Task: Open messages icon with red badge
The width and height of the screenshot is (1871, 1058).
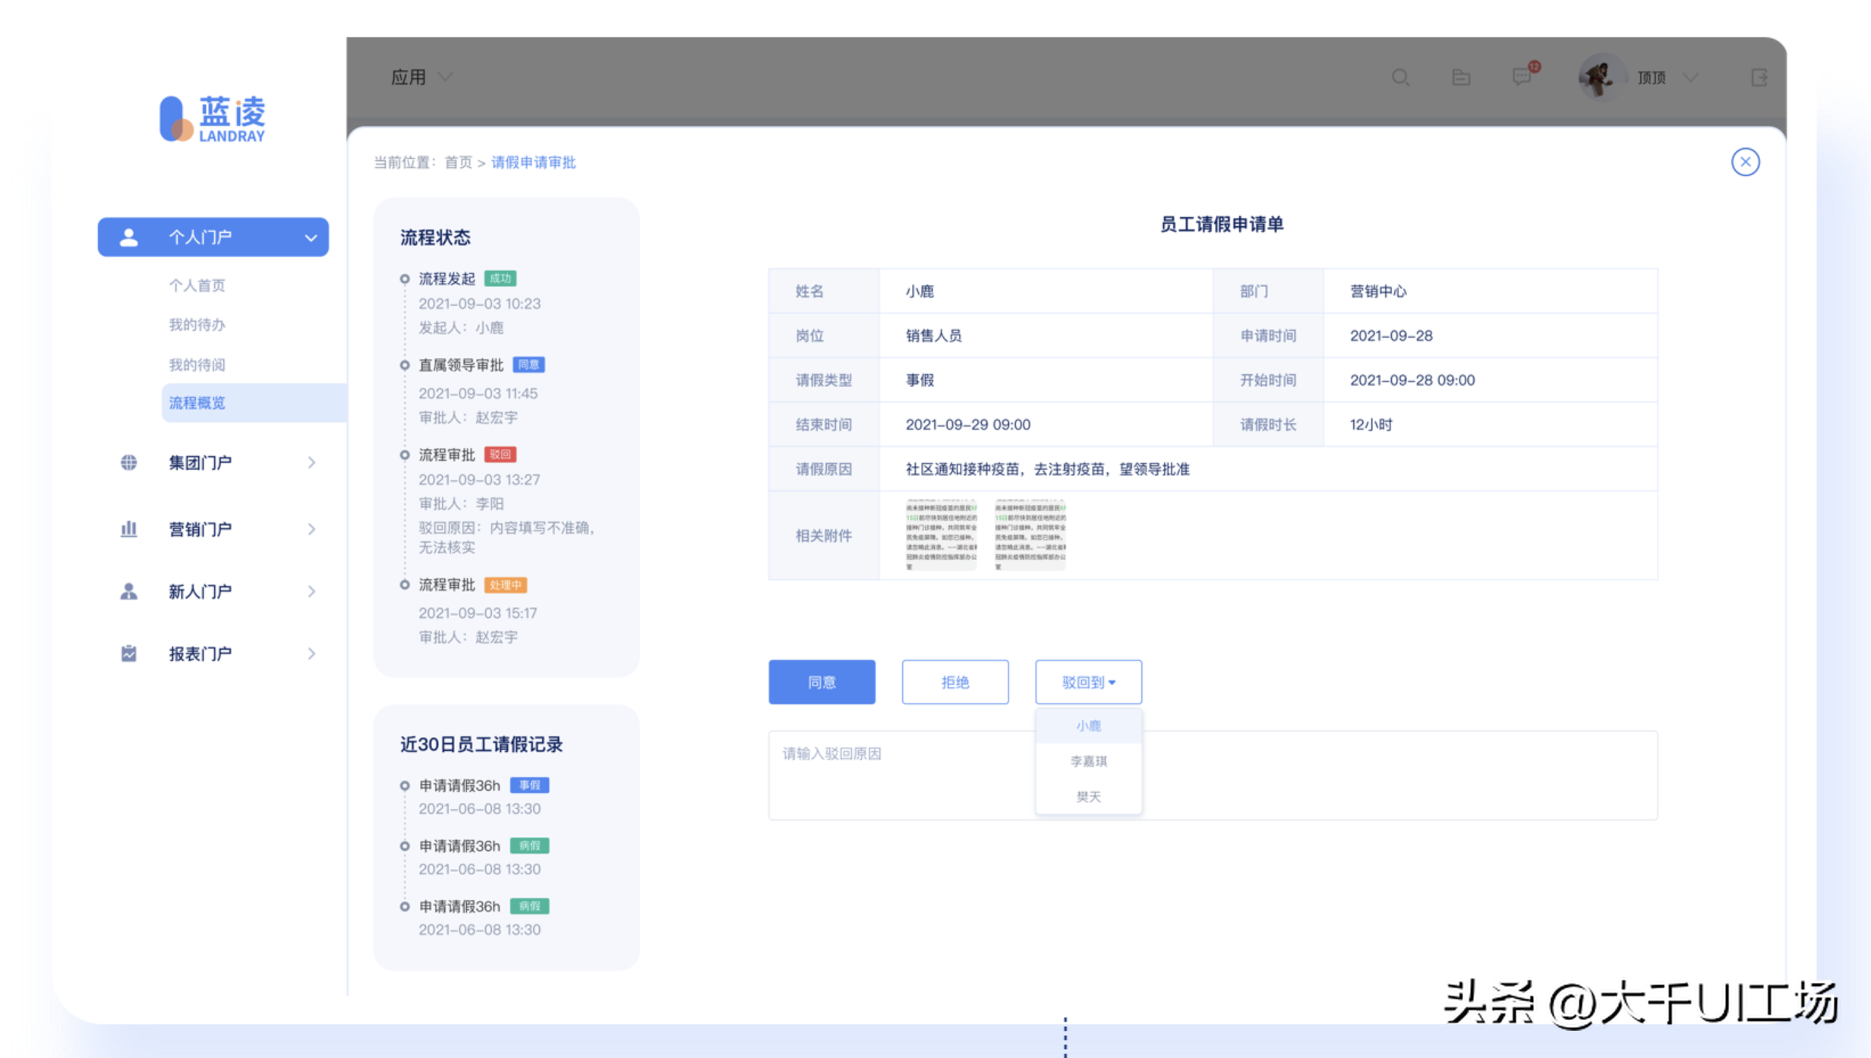Action: 1522,77
